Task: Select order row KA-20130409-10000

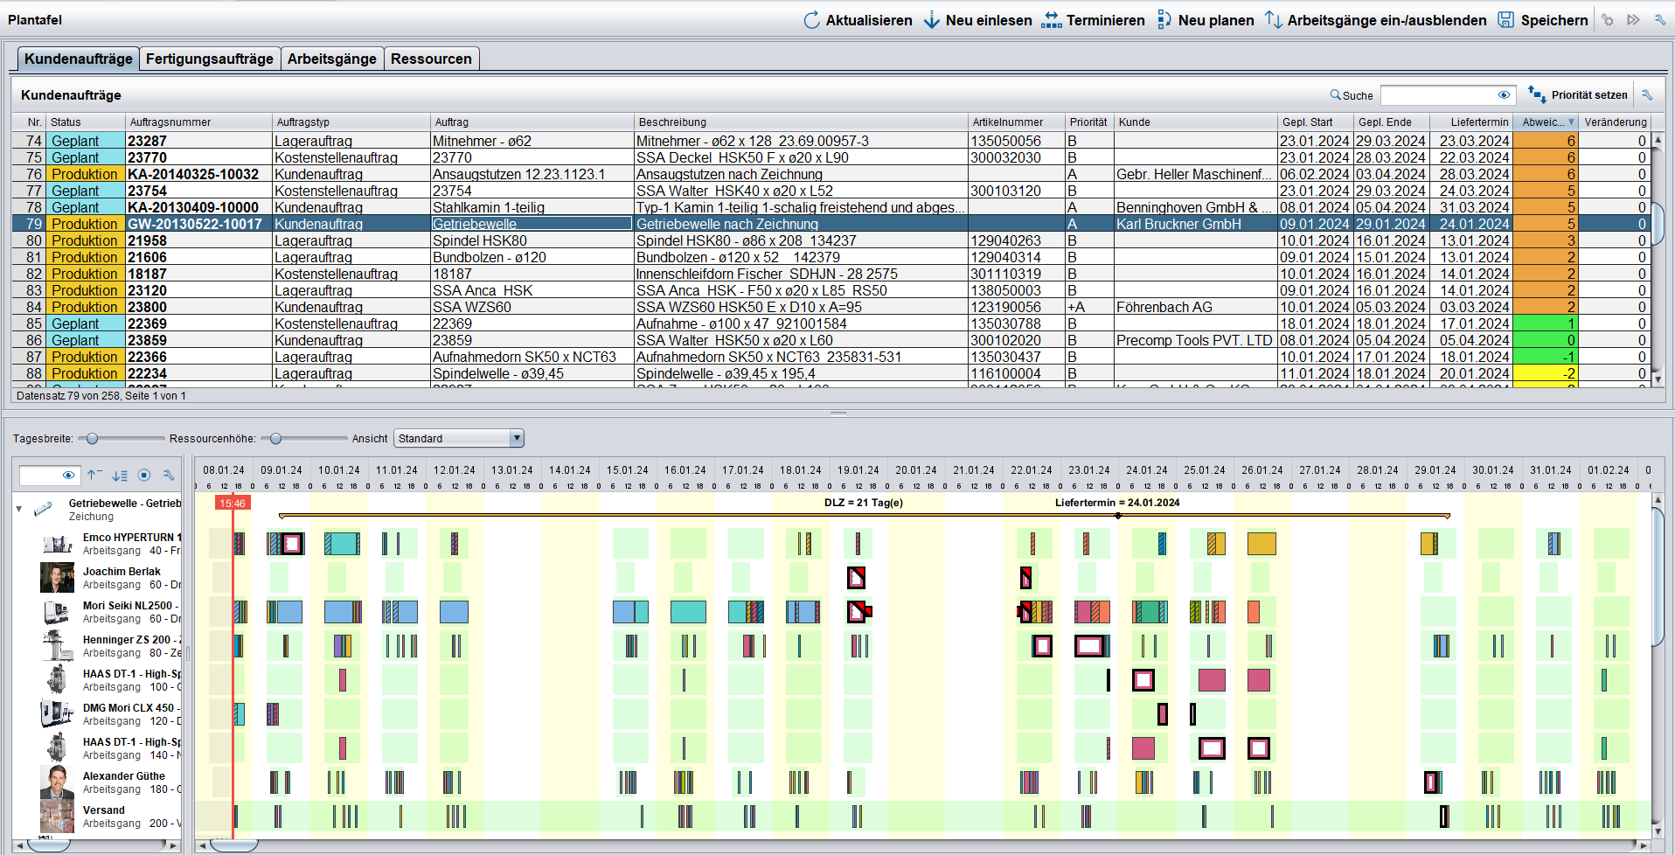Action: click(832, 207)
